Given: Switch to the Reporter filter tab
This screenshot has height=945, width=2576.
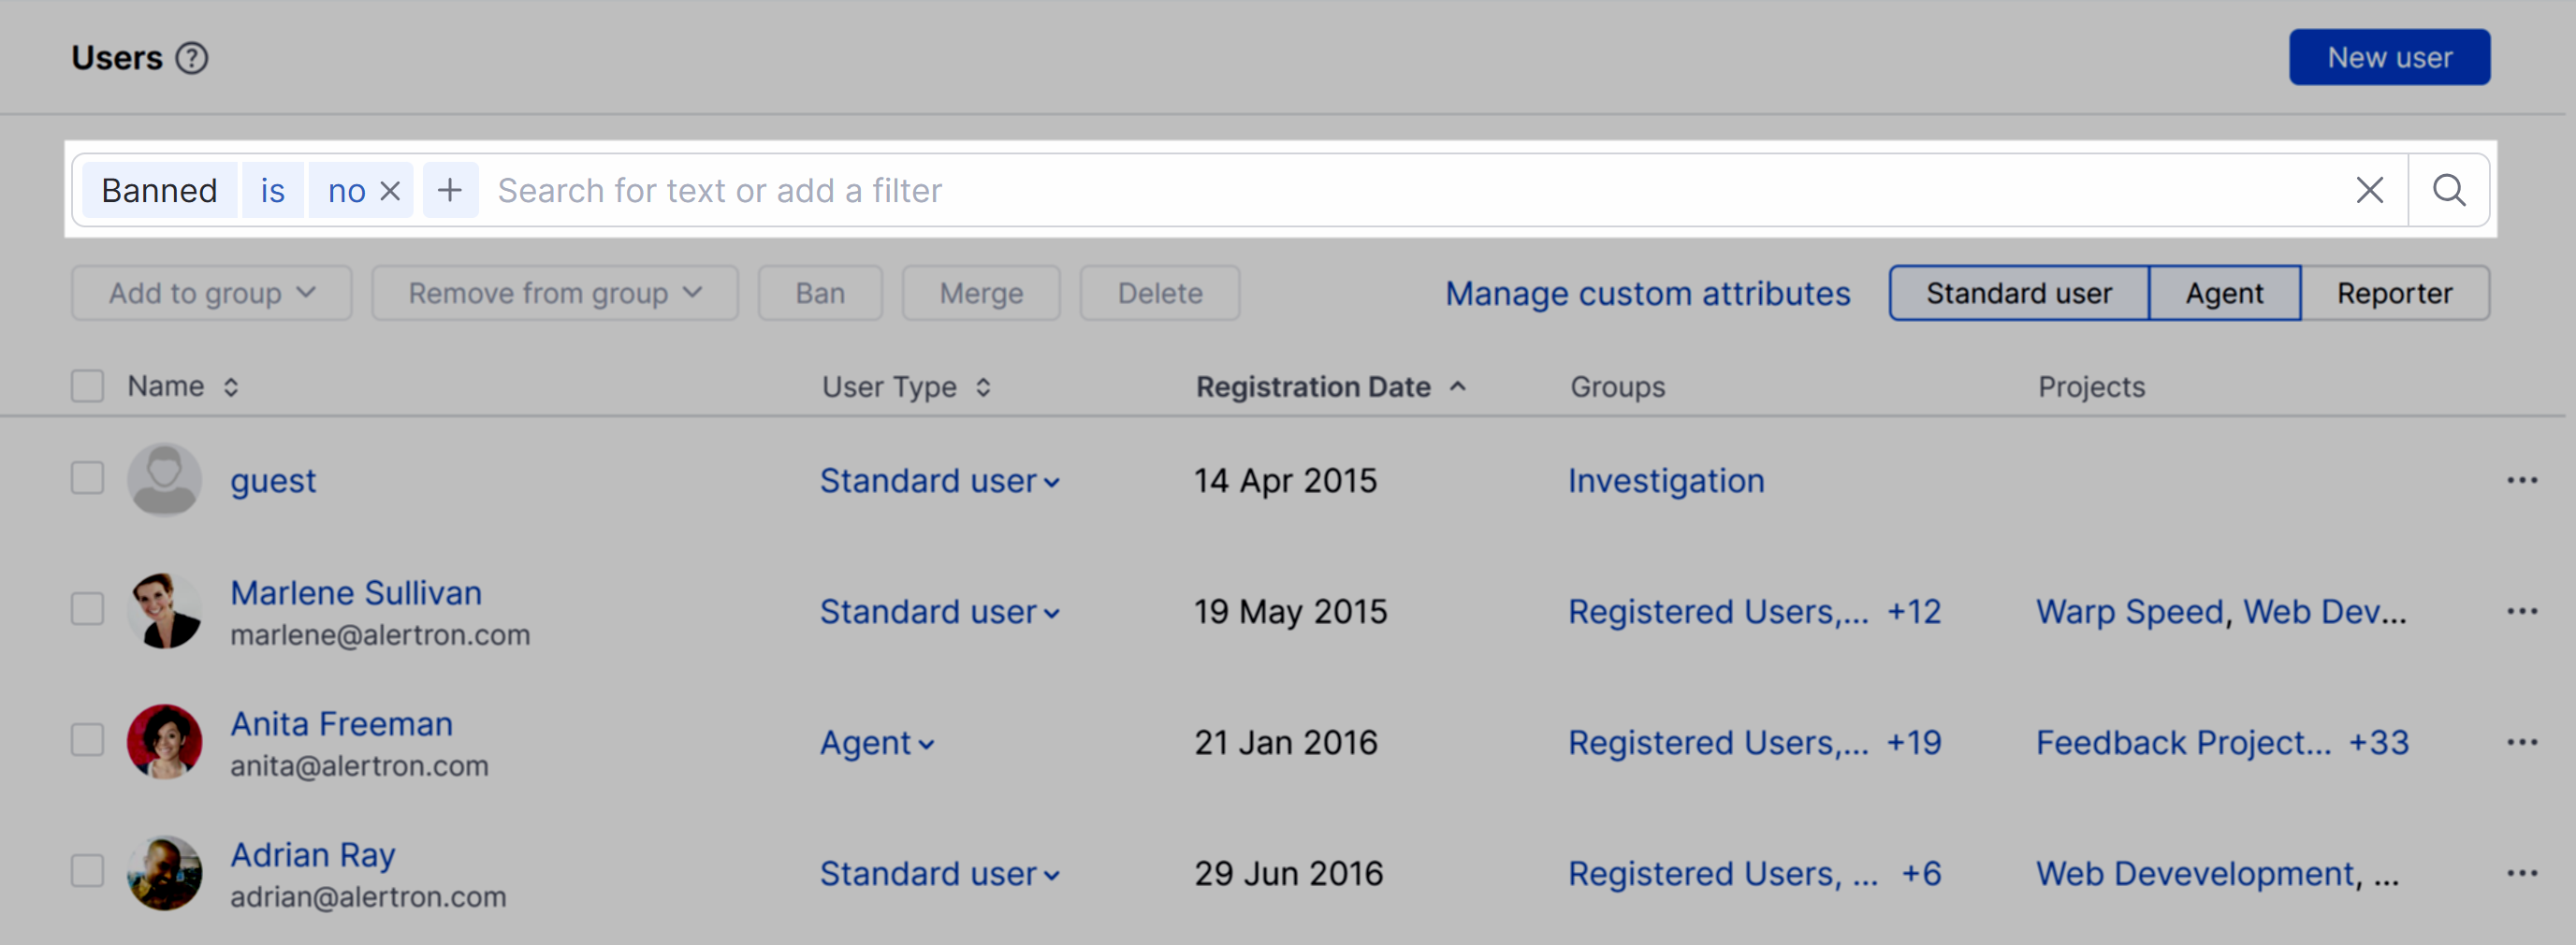Looking at the screenshot, I should coord(2394,292).
